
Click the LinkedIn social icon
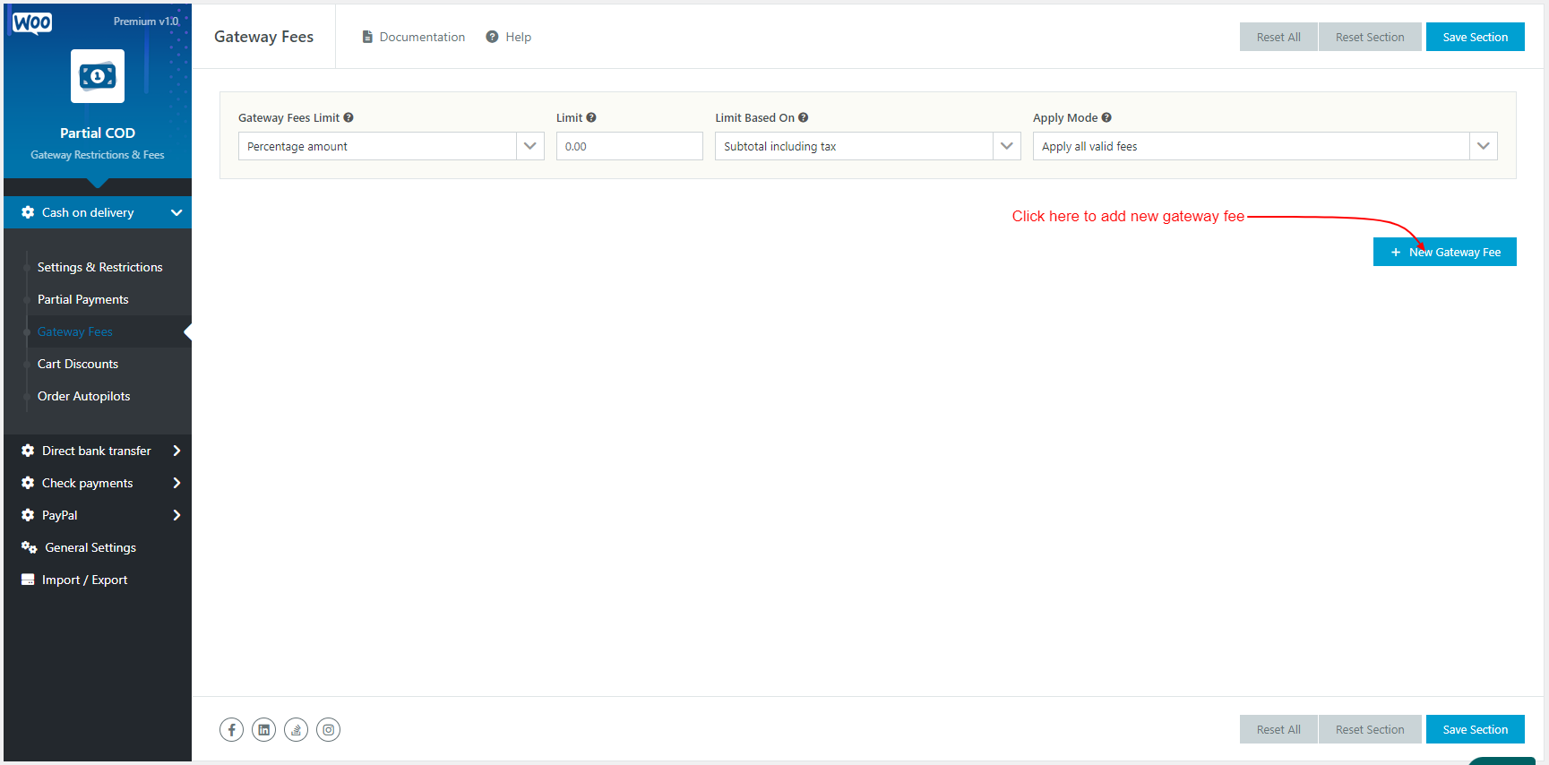click(263, 730)
